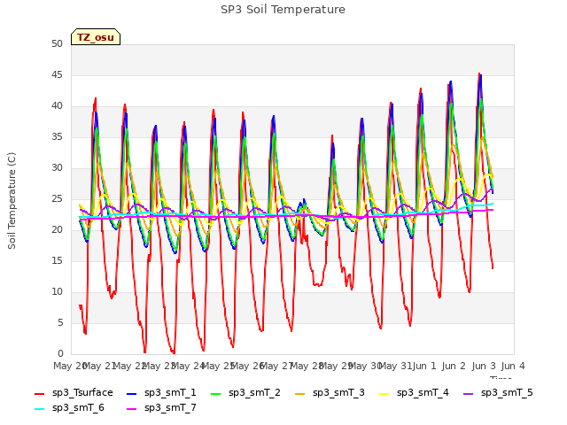The image size is (567, 425).
Task: Click the 40 y-axis tick label
Action: click(x=57, y=106)
